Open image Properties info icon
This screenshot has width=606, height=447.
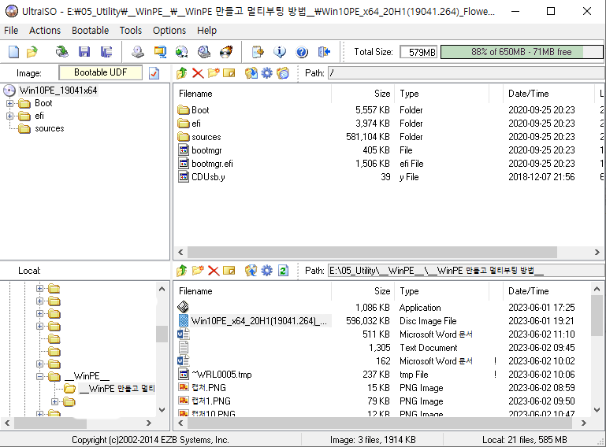tap(280, 52)
